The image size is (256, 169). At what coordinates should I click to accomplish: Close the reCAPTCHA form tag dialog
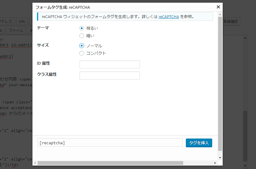pos(218,7)
